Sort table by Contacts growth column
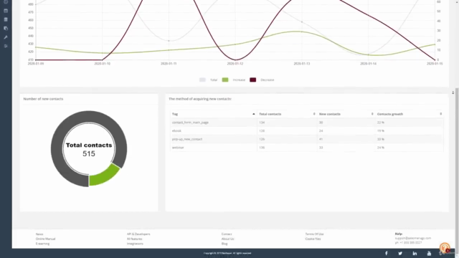The width and height of the screenshot is (459, 258). (x=440, y=114)
